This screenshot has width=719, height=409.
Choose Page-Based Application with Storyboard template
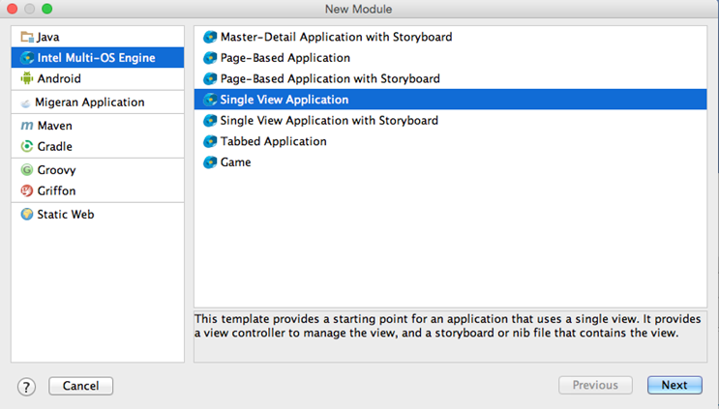click(450, 78)
